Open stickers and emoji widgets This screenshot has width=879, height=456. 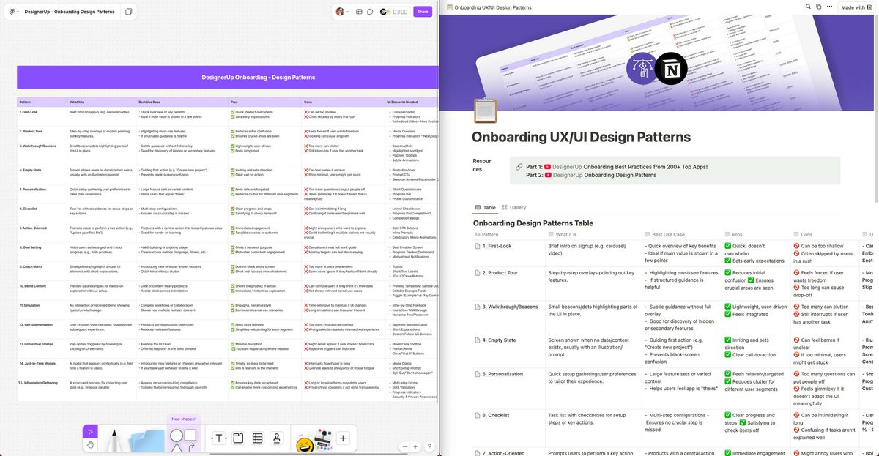[x=315, y=441]
